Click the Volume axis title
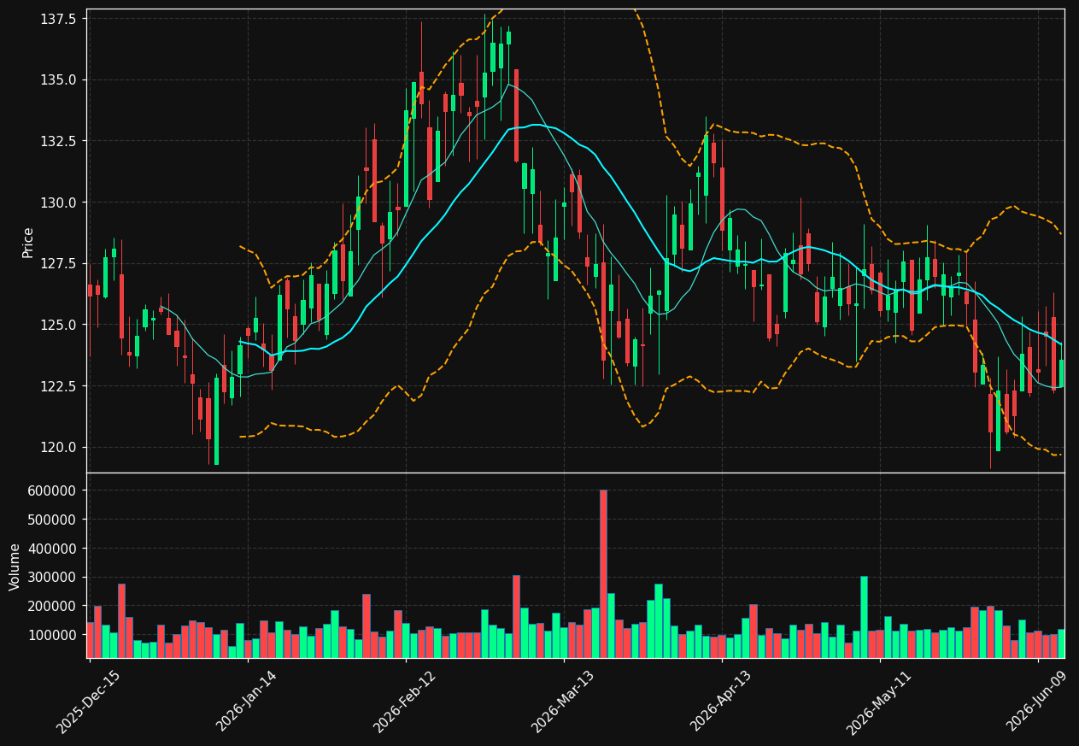1079x746 pixels. click(15, 566)
